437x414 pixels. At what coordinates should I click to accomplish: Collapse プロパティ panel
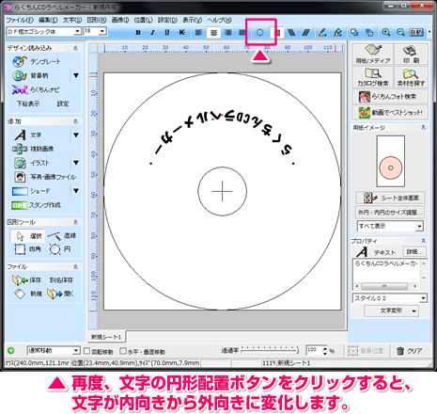(x=423, y=241)
